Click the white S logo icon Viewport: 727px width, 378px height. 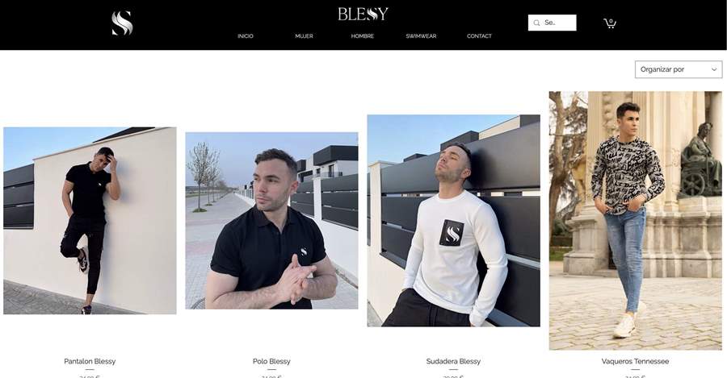123,23
